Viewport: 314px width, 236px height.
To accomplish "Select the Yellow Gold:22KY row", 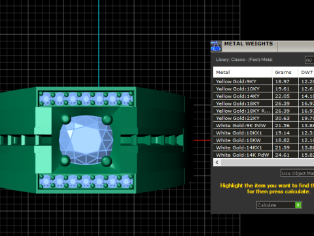I will (264, 118).
